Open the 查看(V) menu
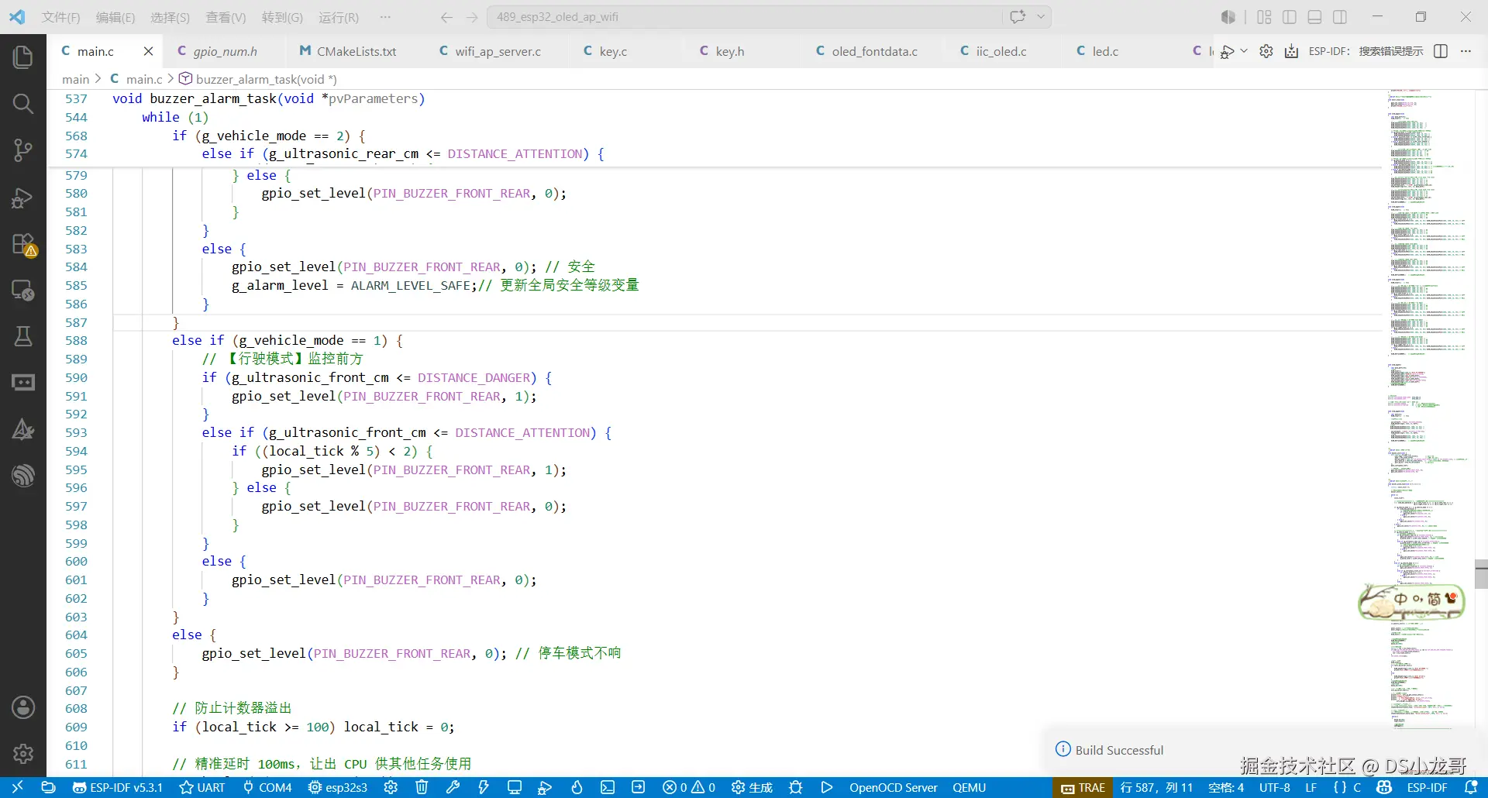The width and height of the screenshot is (1488, 798). point(226,17)
